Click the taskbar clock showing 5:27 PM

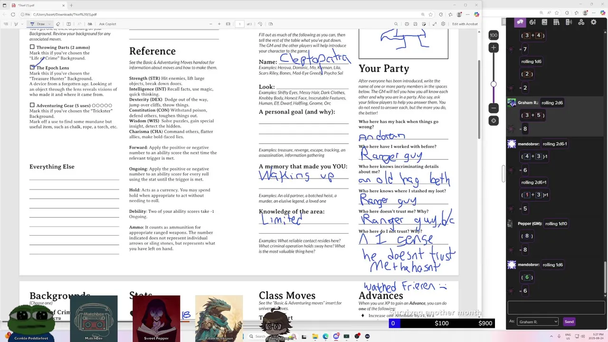coord(595,336)
